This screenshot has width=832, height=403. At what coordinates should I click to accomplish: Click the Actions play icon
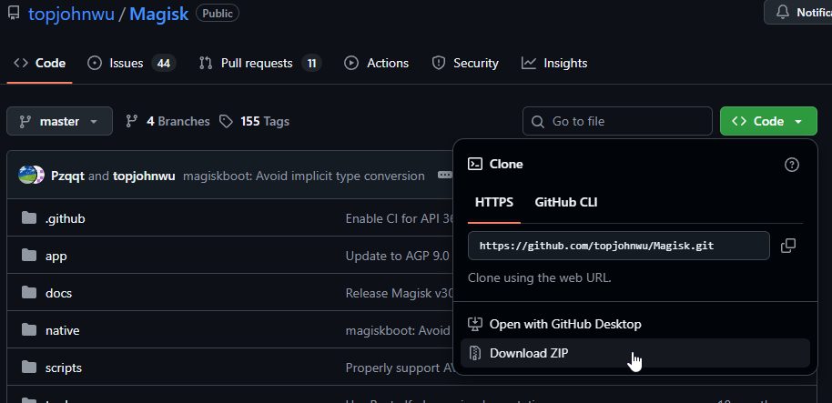click(x=350, y=63)
